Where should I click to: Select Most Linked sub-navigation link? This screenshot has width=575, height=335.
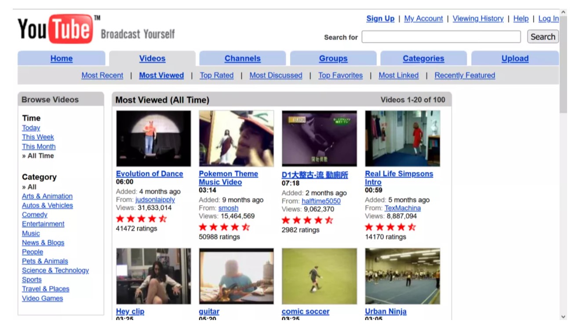pos(399,75)
